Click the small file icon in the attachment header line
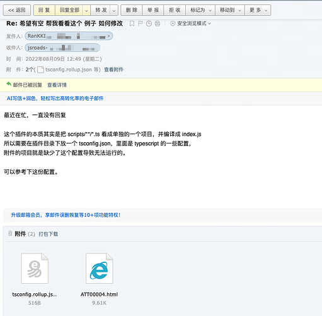This screenshot has height=316, width=322. click(40, 70)
